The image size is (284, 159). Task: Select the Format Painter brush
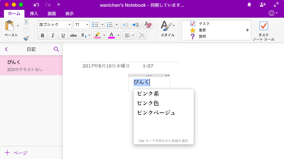26,38
